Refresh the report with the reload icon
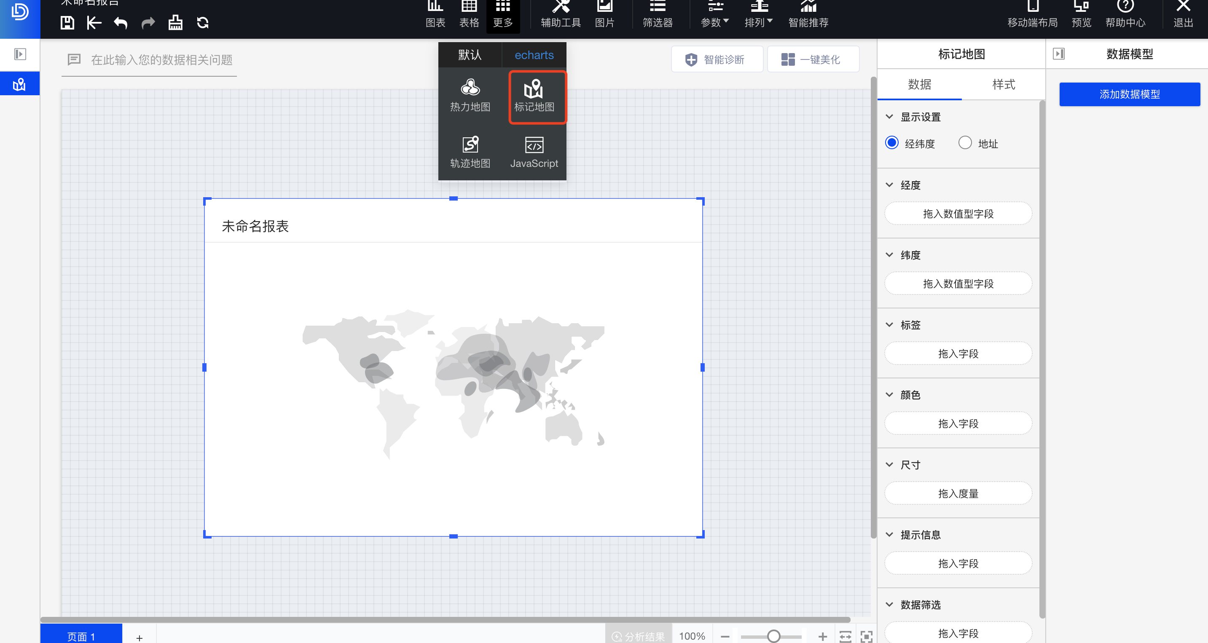This screenshot has height=643, width=1208. coord(203,22)
